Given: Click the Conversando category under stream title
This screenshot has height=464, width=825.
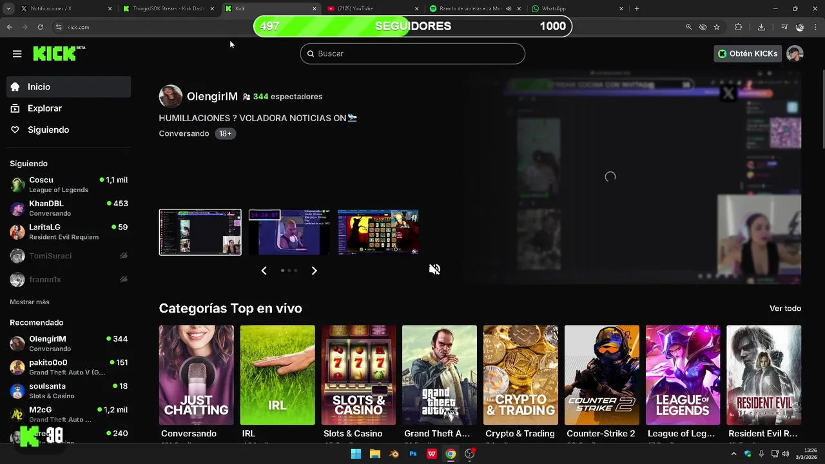Looking at the screenshot, I should click(x=184, y=133).
